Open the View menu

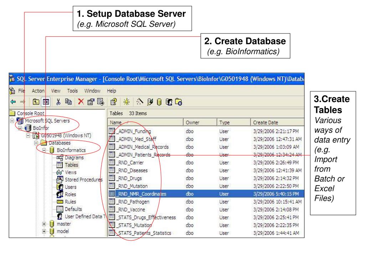(x=56, y=91)
